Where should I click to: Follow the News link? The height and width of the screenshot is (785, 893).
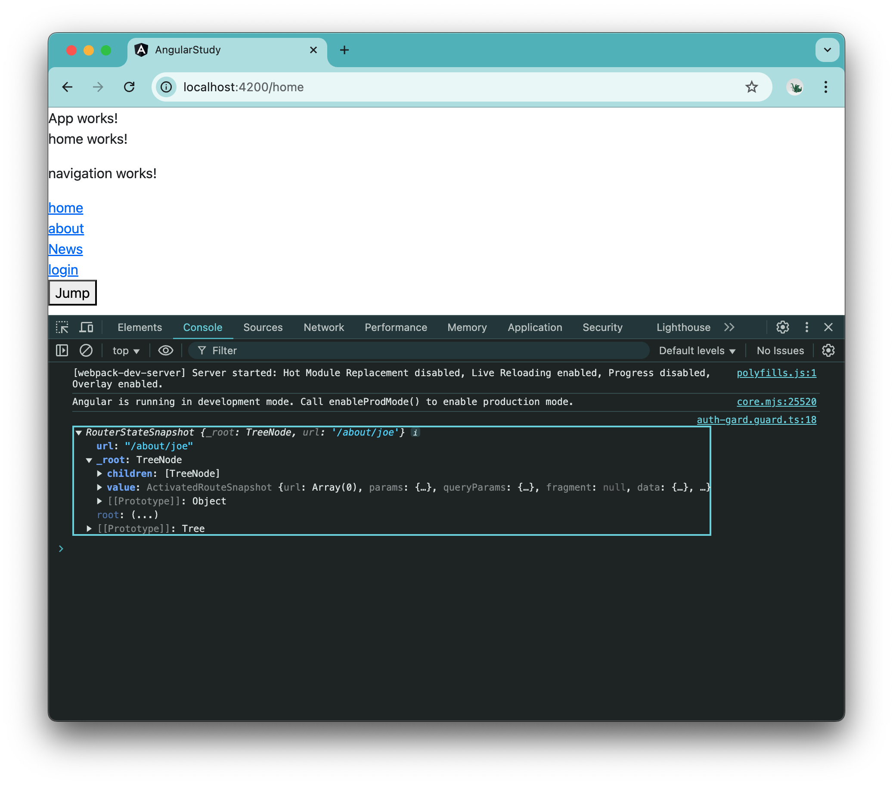pyautogui.click(x=65, y=249)
